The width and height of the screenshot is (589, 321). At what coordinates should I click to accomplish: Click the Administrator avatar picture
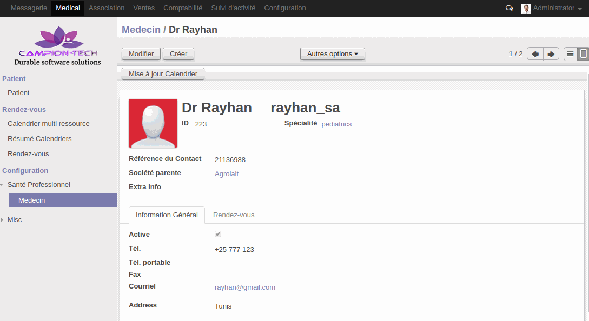click(x=526, y=9)
